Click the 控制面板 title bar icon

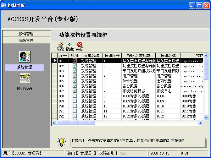pyautogui.click(x=3, y=5)
